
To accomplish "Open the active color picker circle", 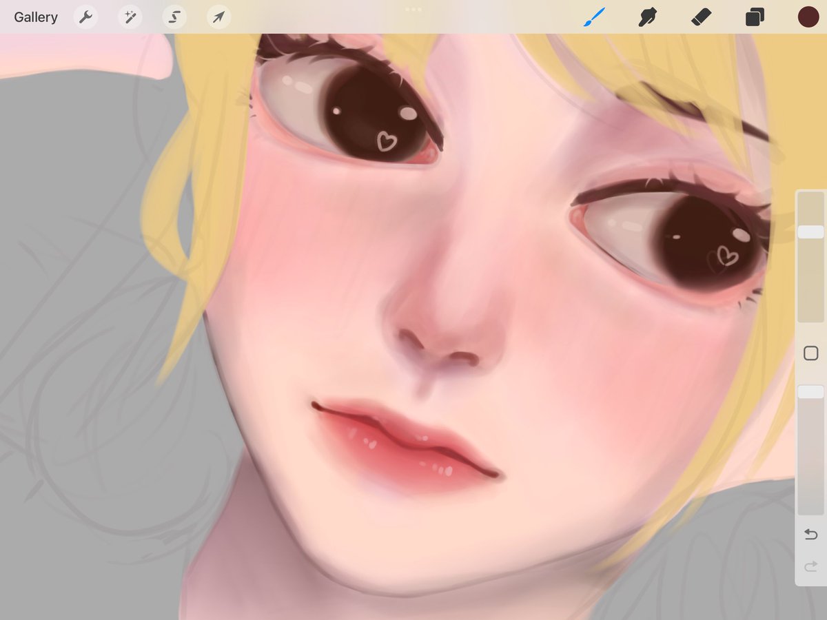I will (x=808, y=17).
